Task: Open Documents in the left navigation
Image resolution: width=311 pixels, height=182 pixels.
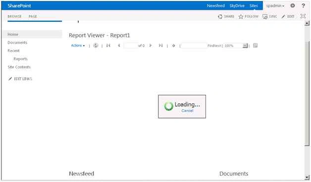Action: [17, 43]
